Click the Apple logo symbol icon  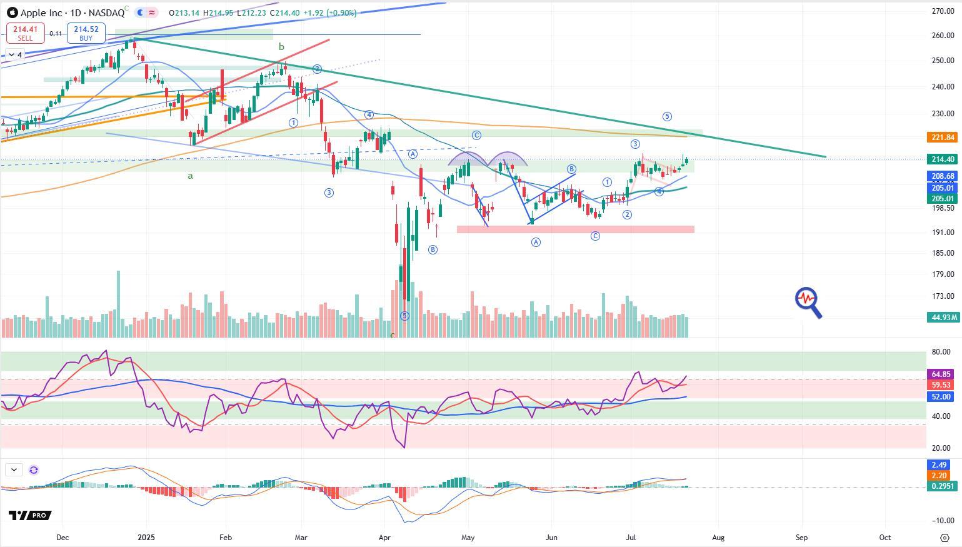coord(12,13)
